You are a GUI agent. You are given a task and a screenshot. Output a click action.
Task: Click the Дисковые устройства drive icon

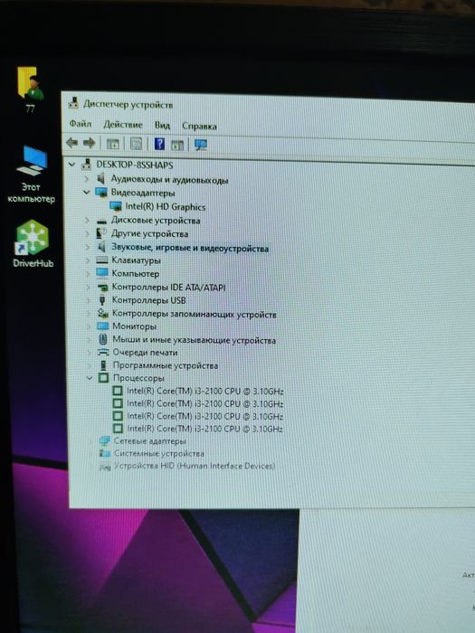pyautogui.click(x=102, y=221)
